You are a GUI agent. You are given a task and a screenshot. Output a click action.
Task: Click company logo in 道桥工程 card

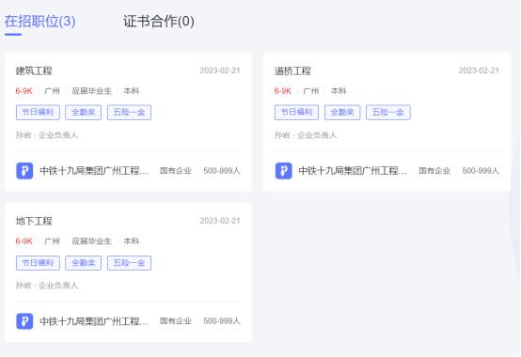click(283, 171)
